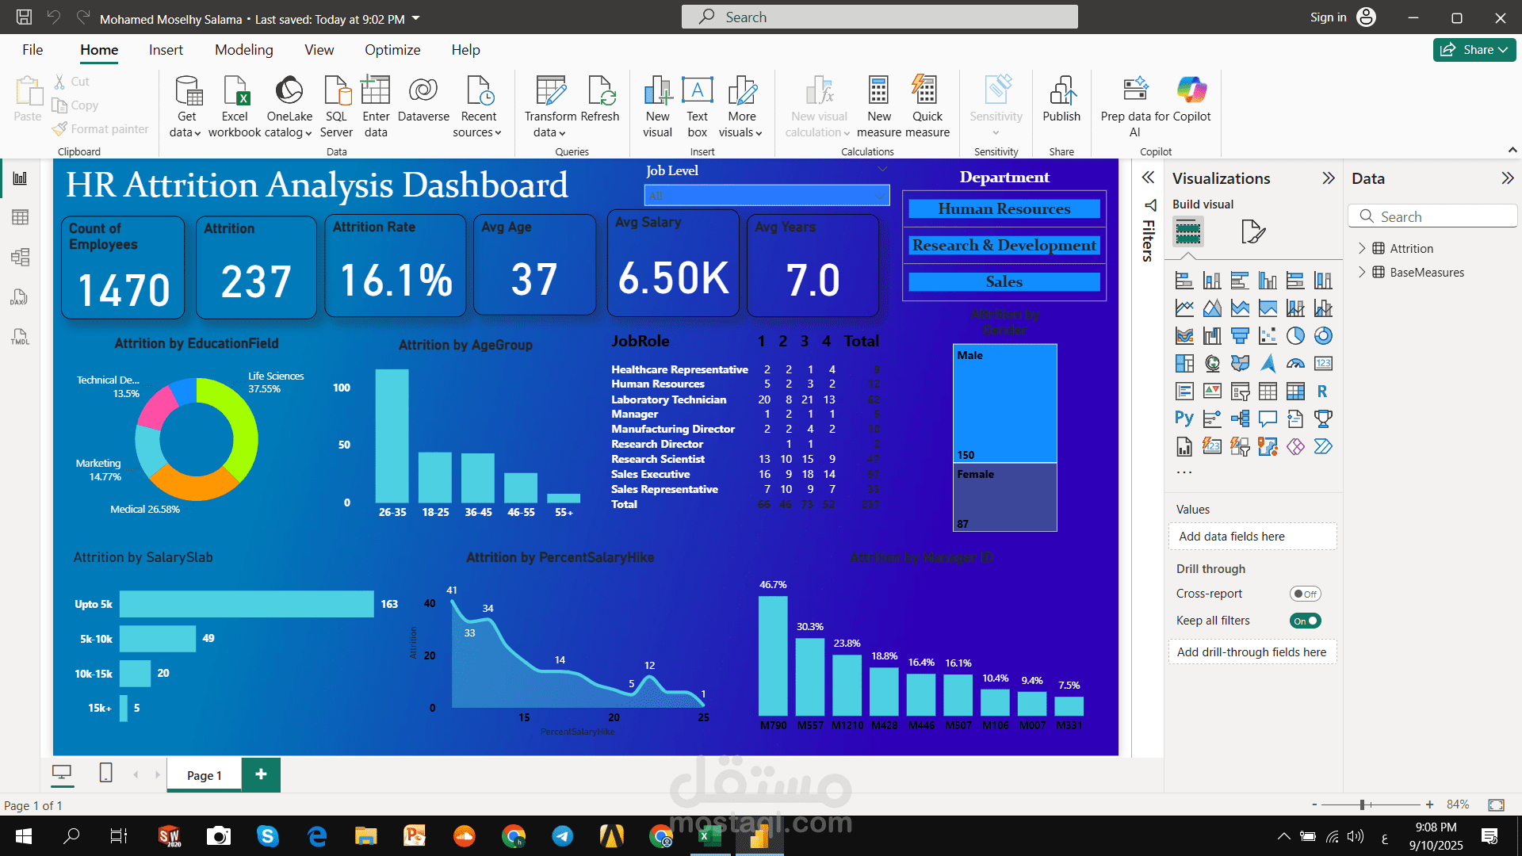Image resolution: width=1522 pixels, height=856 pixels.
Task: Open the Job Level slicer dropdown
Action: pos(879,195)
